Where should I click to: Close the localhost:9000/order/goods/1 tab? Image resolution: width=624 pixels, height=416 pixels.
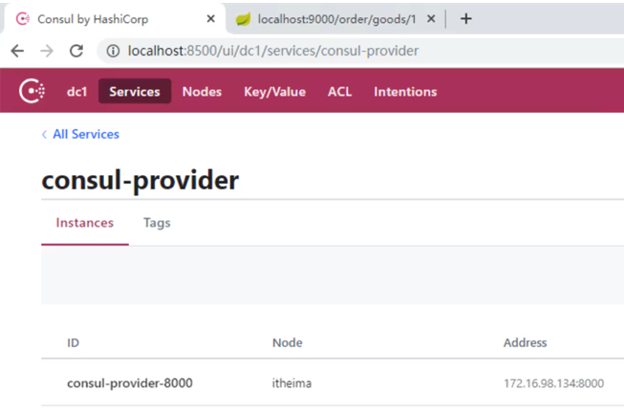click(x=431, y=19)
